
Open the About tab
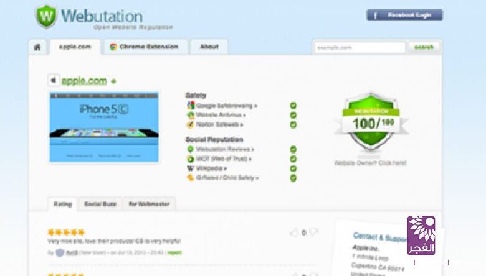[209, 47]
